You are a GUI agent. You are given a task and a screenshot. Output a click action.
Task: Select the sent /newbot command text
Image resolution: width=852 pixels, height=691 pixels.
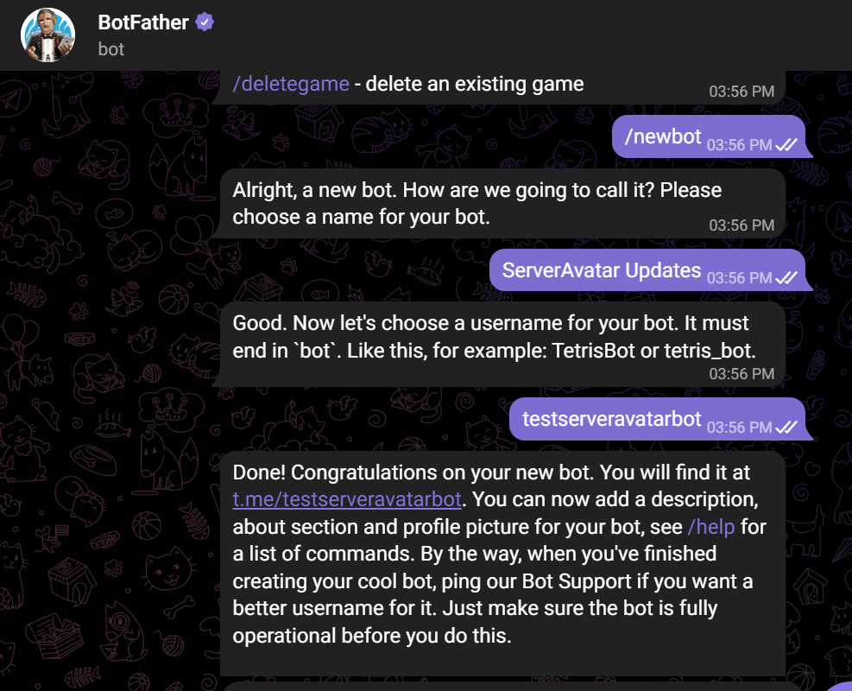pyautogui.click(x=662, y=136)
